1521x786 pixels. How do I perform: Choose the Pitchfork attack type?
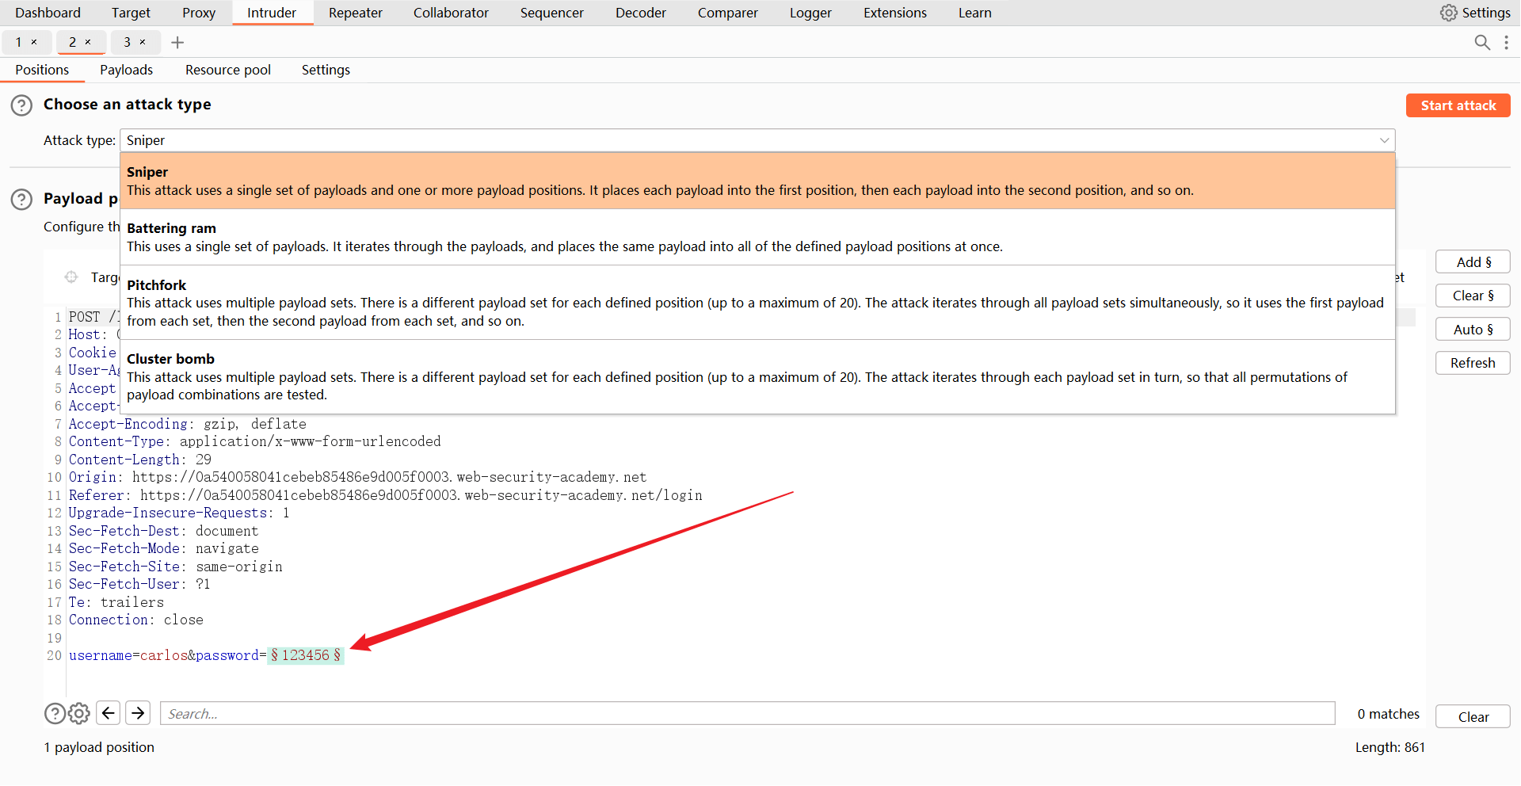[x=757, y=303]
